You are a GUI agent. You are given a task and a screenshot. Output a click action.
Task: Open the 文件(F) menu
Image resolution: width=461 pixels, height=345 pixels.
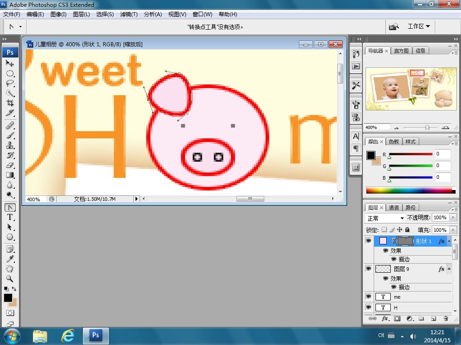12,14
